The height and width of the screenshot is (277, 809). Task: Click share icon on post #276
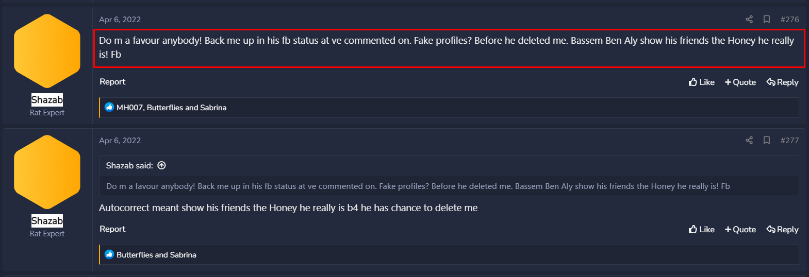point(749,20)
